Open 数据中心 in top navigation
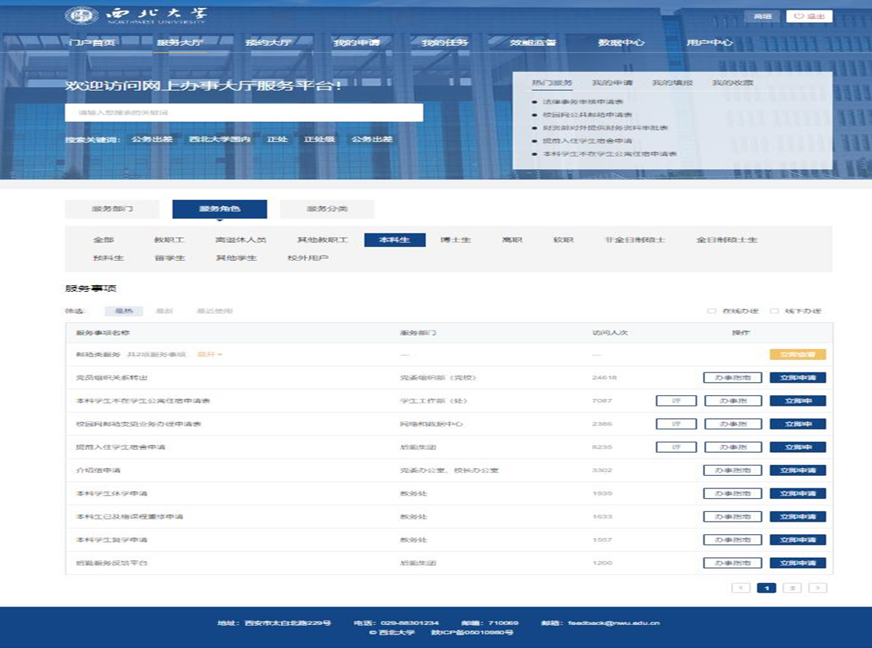The width and height of the screenshot is (872, 648). click(x=621, y=43)
